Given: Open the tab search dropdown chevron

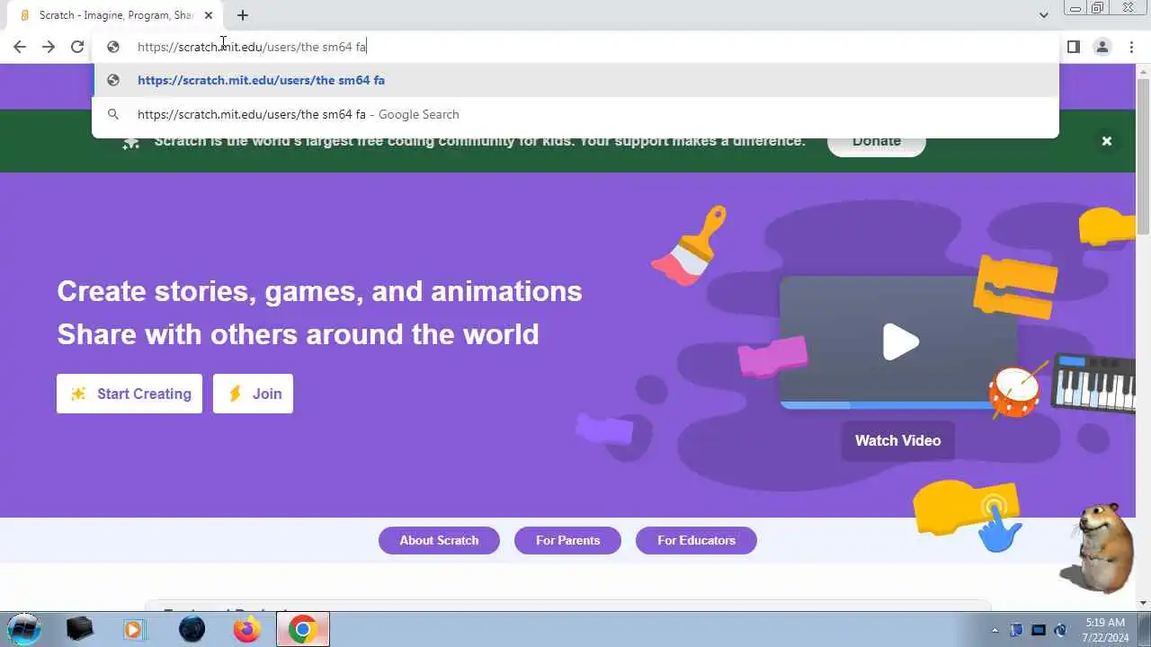Looking at the screenshot, I should (x=1043, y=15).
